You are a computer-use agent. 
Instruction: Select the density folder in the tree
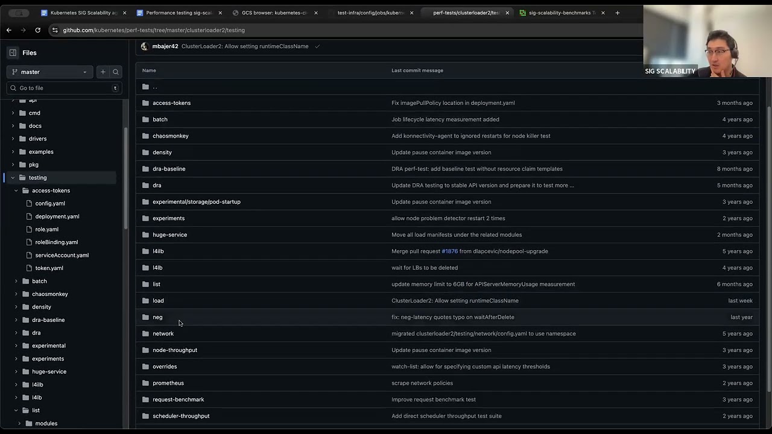42,307
